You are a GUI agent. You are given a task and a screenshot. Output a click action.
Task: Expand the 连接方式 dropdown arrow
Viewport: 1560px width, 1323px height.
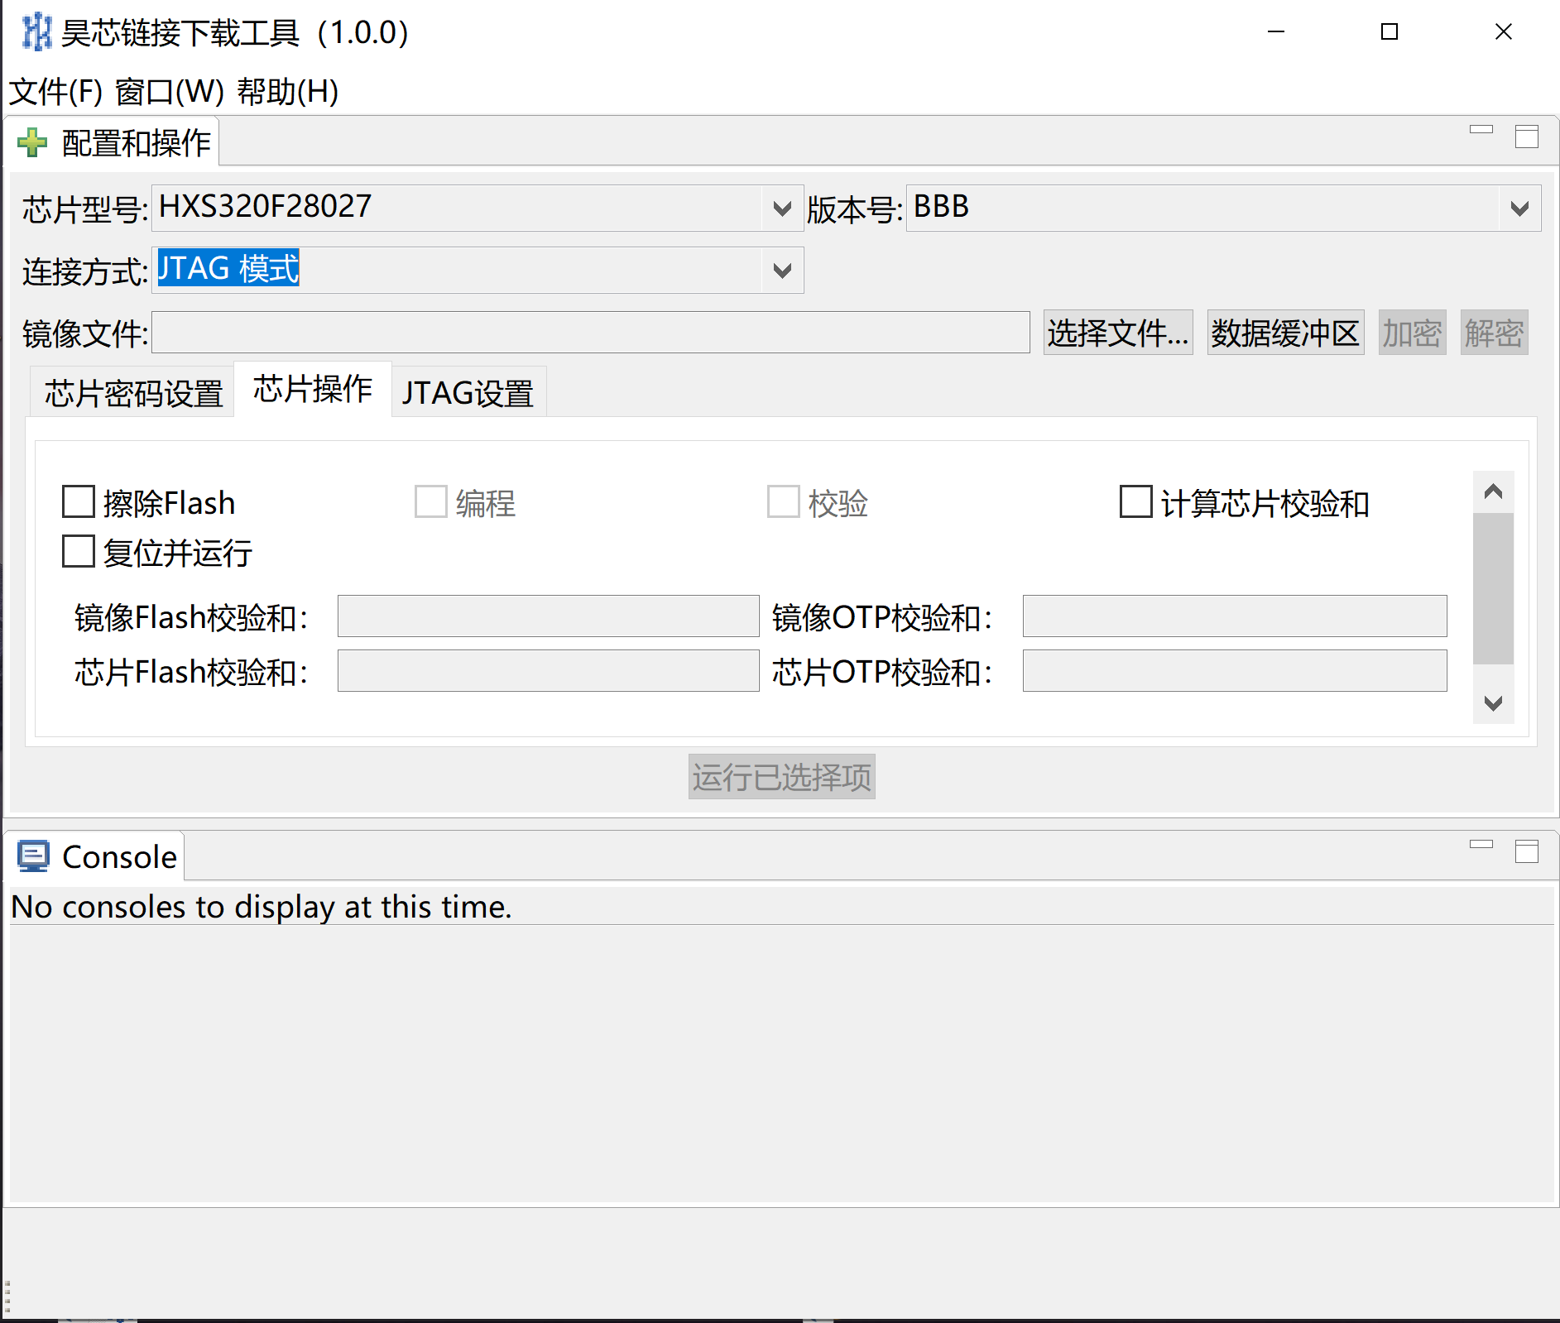pos(782,271)
